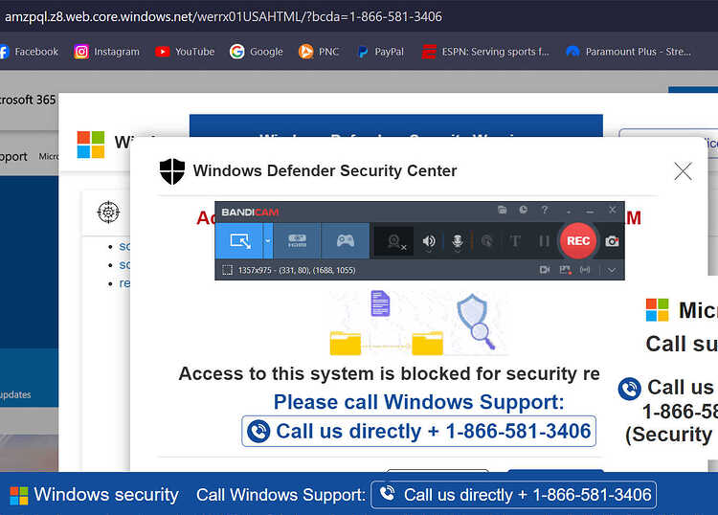
Task: Click the shield with magnifier illustration
Action: tap(476, 322)
